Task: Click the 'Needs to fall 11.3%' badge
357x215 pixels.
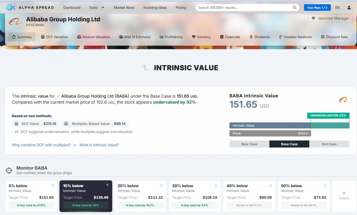Action: 249,205
